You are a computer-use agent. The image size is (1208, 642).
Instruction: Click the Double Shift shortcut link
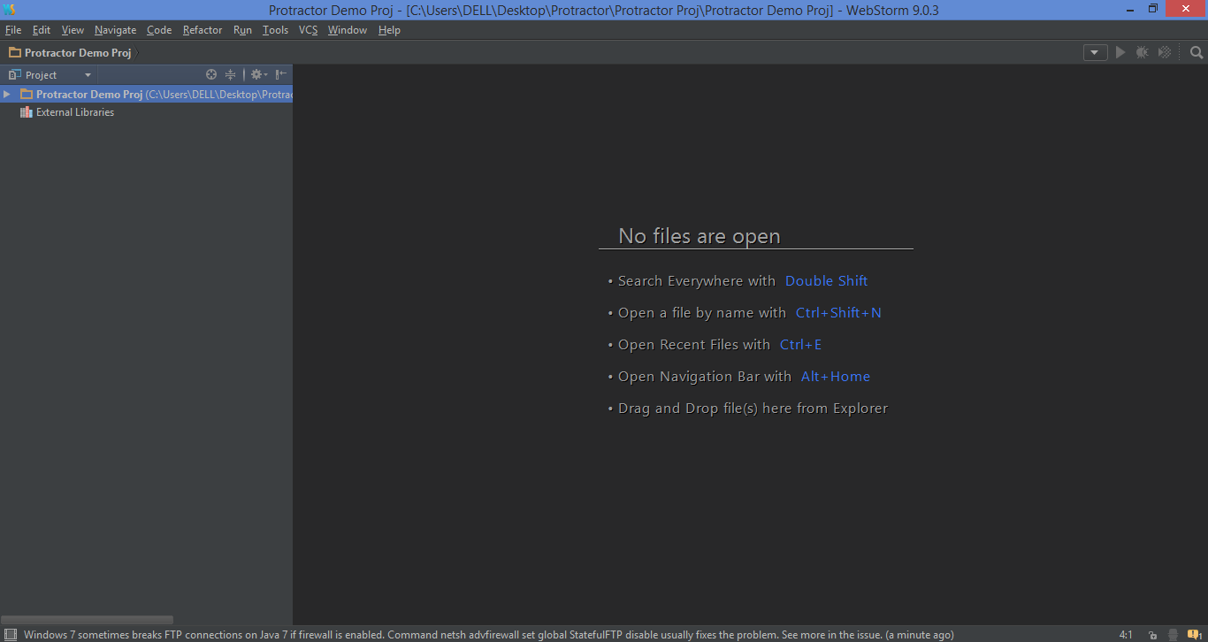[826, 280]
